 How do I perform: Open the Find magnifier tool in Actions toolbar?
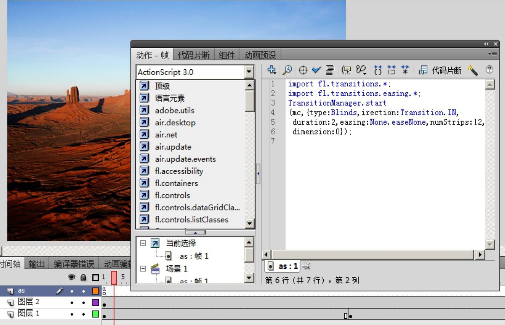[x=287, y=70]
